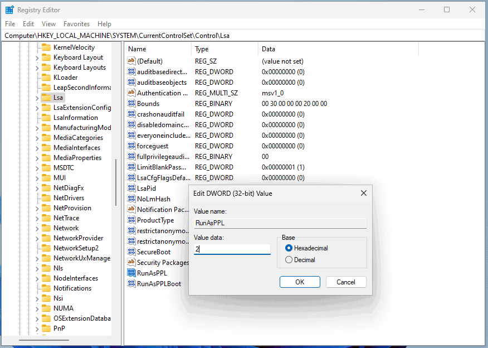
Task: Confirm the DWORD edit with OK
Action: pyautogui.click(x=300, y=282)
